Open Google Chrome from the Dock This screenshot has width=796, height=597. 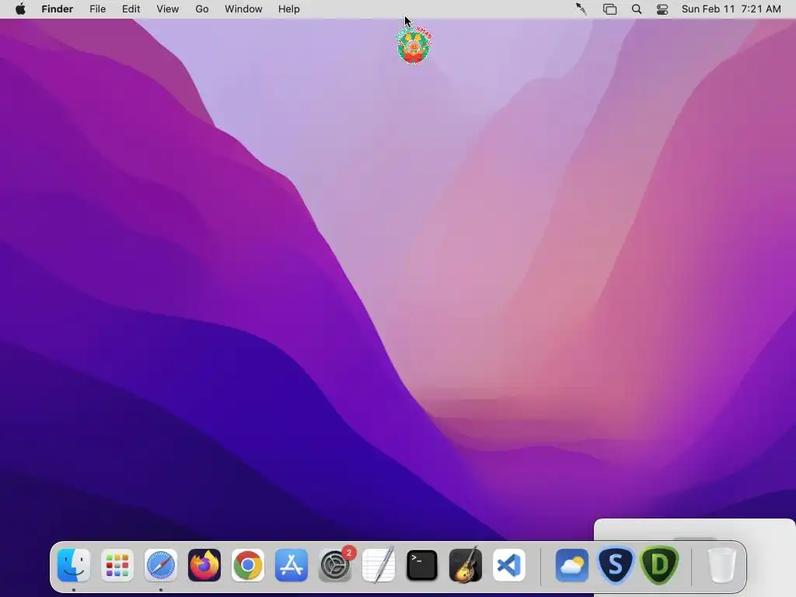(x=248, y=565)
